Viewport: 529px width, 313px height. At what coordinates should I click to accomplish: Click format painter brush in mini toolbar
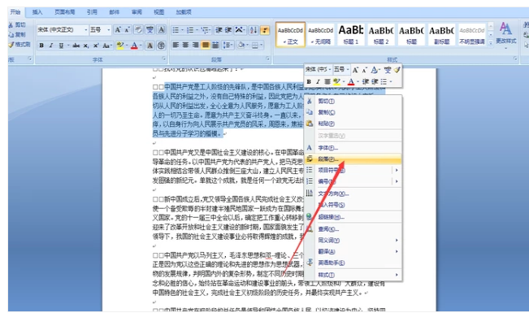tap(397, 70)
